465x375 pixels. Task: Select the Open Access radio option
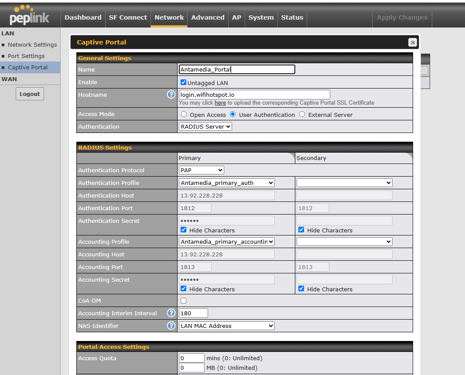click(x=184, y=115)
